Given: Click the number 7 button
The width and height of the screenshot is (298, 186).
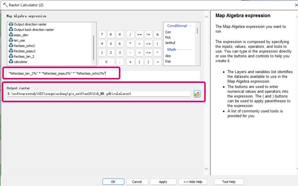Looking at the screenshot, I should pyautogui.click(x=102, y=34).
